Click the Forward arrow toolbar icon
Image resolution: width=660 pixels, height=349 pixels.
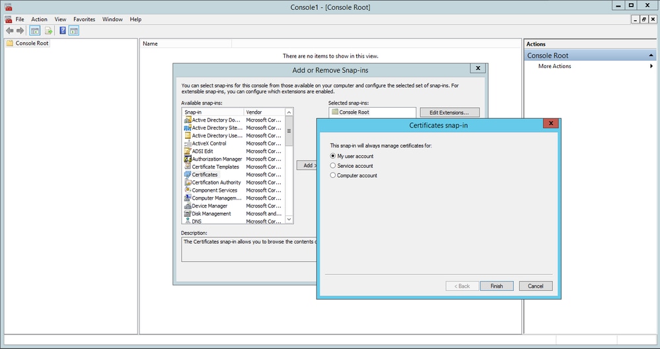coord(20,30)
